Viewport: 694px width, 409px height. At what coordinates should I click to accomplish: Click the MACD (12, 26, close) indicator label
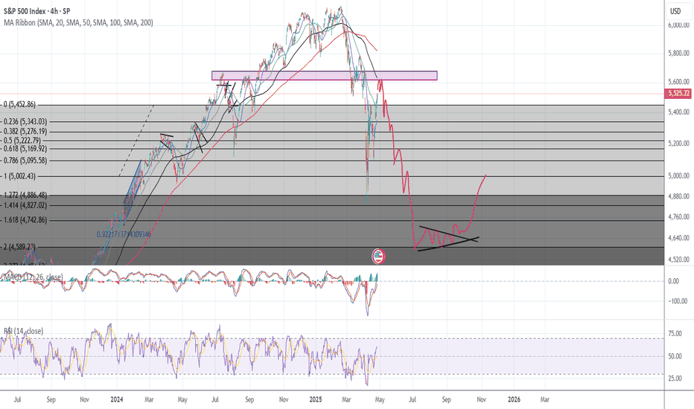click(32, 277)
